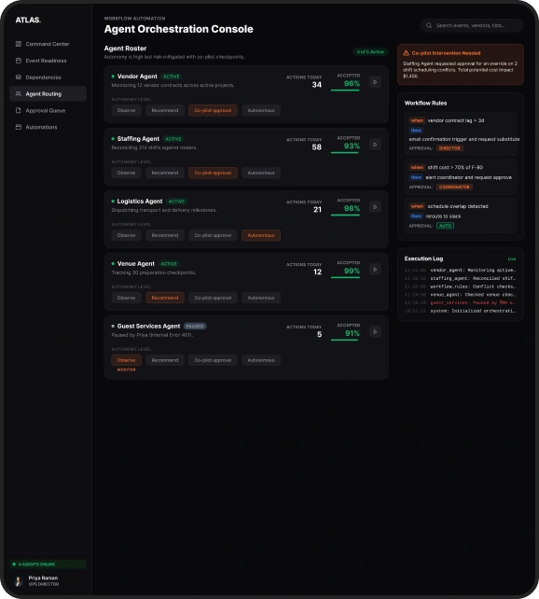The width and height of the screenshot is (539, 599).
Task: Click the Staffing Agent play icon button
Action: point(375,145)
